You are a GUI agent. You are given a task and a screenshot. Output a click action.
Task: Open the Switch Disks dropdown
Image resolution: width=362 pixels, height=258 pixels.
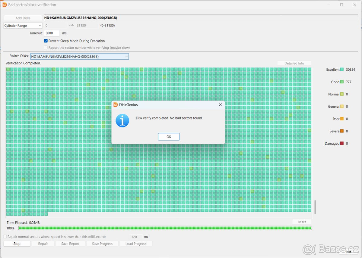click(79, 56)
